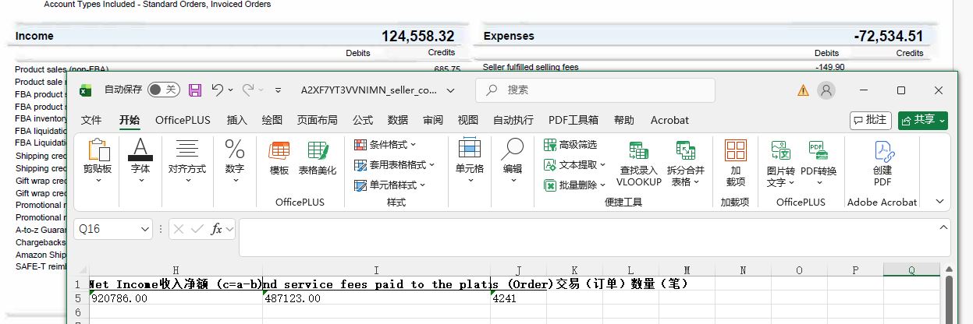Screen dimensions: 973x324
Task: Click the Undo arrow icon
Action: point(218,90)
